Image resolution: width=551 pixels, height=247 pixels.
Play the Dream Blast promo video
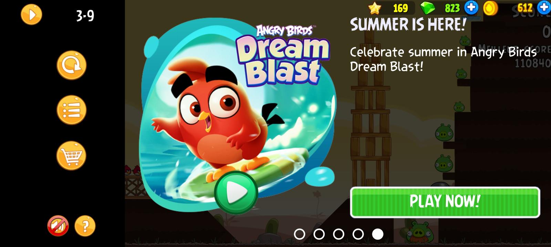point(236,192)
